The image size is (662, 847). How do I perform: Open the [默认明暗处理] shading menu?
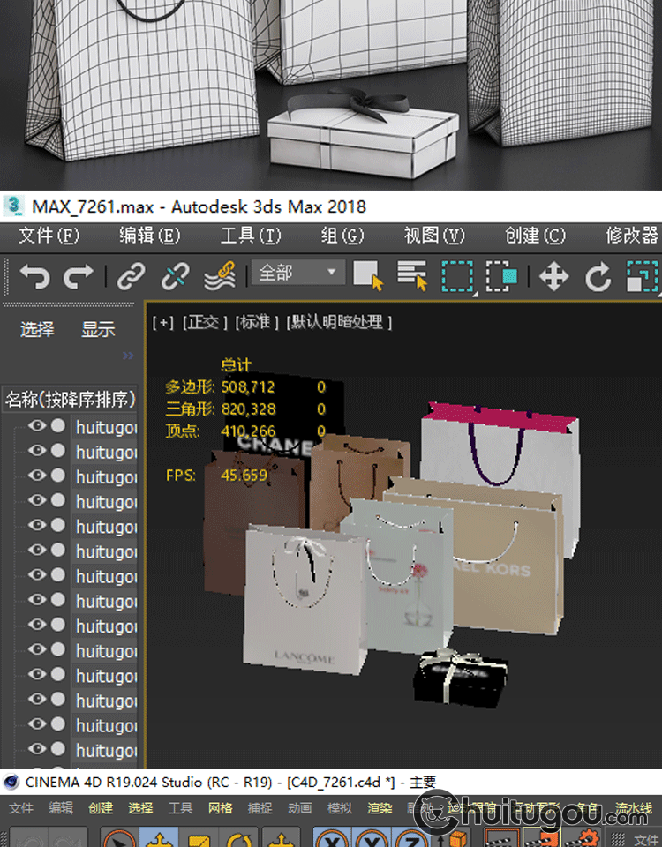tap(339, 323)
